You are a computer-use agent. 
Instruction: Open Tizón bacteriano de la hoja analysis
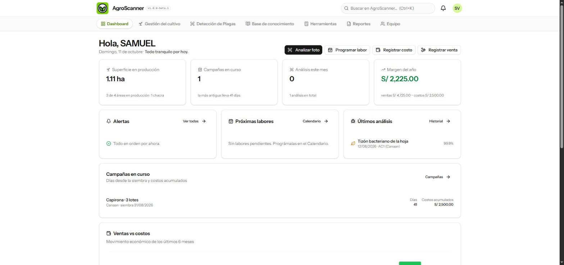point(402,143)
